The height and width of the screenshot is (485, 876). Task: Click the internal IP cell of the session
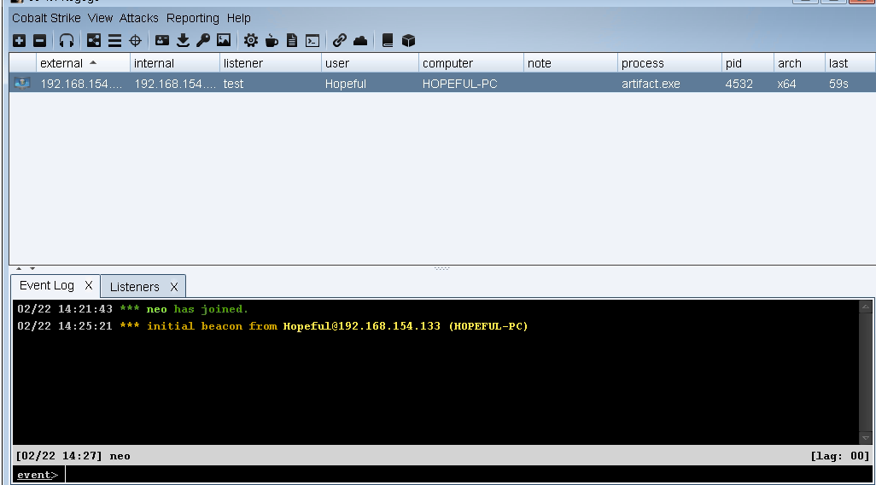point(175,84)
